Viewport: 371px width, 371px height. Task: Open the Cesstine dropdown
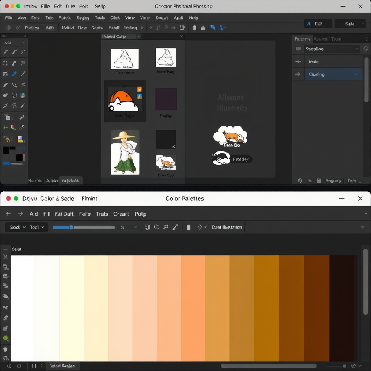tap(332, 49)
